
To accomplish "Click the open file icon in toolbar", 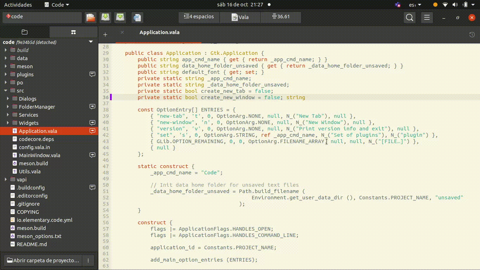I will (x=91, y=17).
